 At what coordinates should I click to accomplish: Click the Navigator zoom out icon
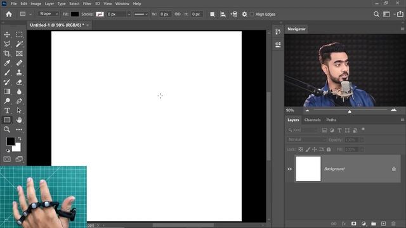click(307, 111)
